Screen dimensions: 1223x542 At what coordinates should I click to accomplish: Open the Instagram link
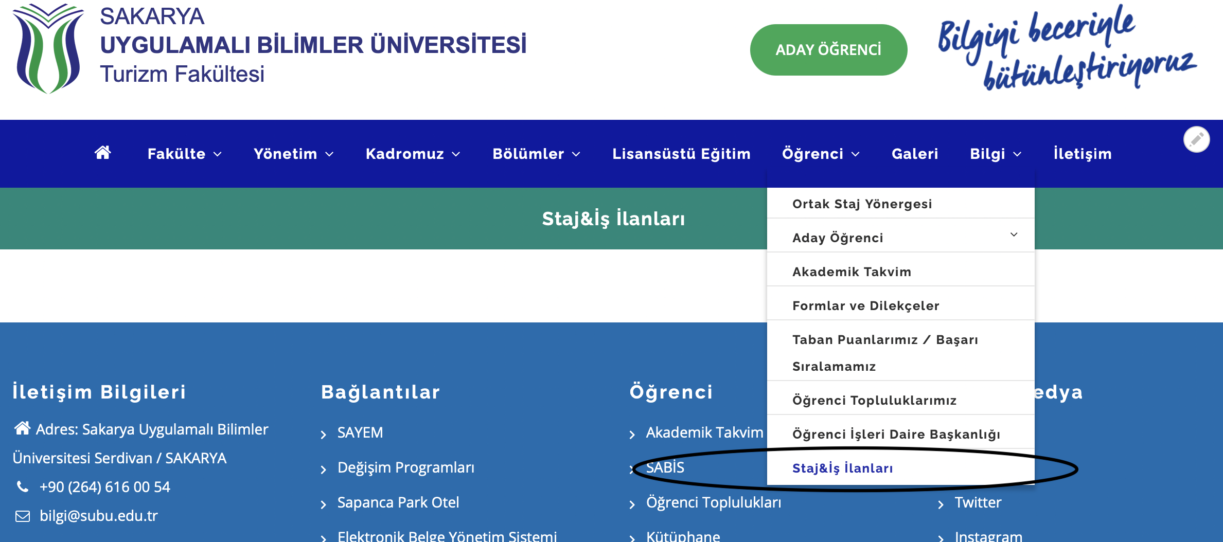(988, 536)
